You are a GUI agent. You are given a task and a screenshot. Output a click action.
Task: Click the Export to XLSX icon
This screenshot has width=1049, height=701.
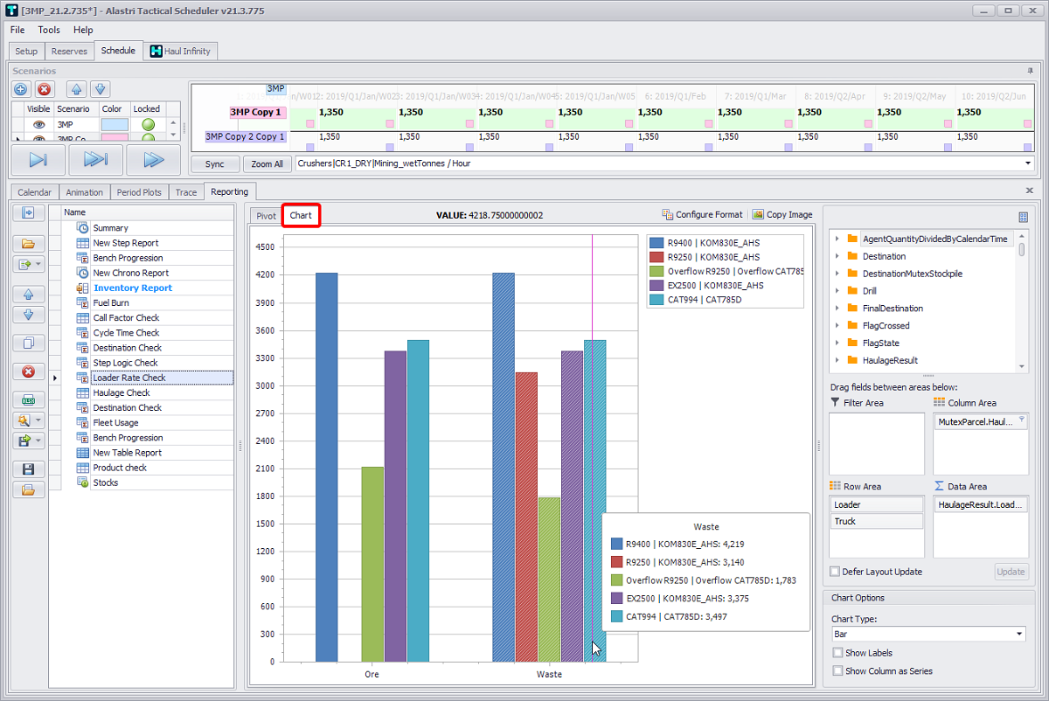click(28, 399)
